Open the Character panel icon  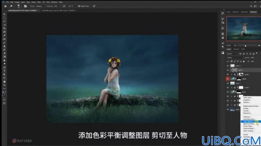coord(223,43)
